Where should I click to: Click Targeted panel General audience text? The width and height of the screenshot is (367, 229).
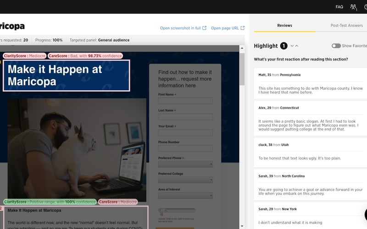100,40
